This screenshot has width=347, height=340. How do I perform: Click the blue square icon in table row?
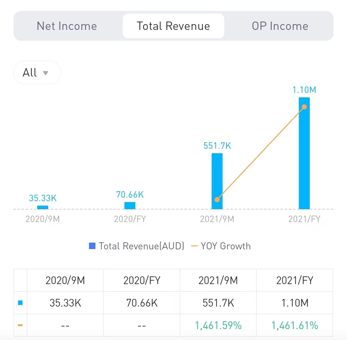(x=20, y=303)
